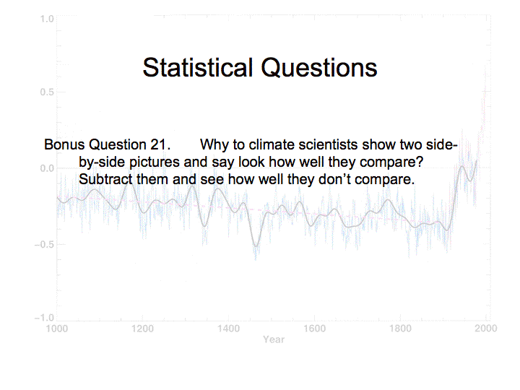Click the 0.5 y-axis tick label

tap(47, 92)
